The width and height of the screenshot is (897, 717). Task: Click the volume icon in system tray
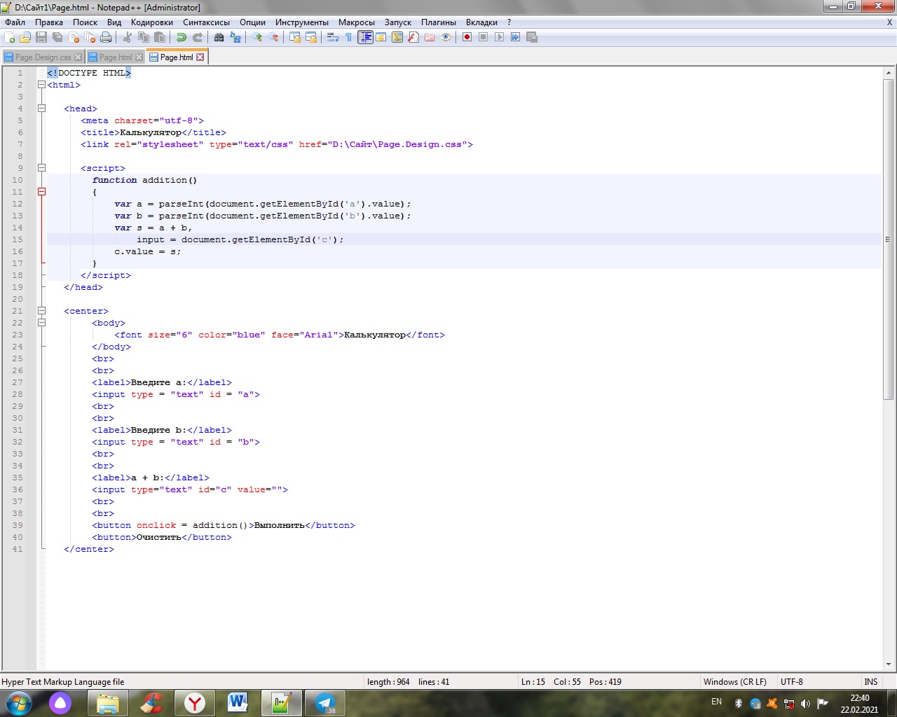click(x=805, y=703)
